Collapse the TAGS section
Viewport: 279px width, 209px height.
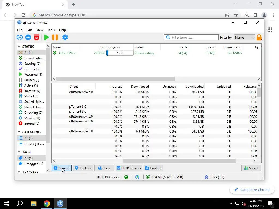click(x=19, y=152)
